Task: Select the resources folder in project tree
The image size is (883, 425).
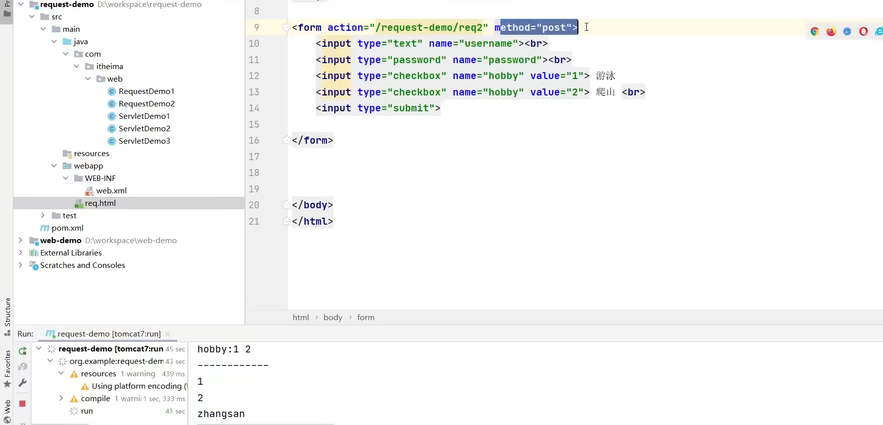Action: (x=91, y=153)
